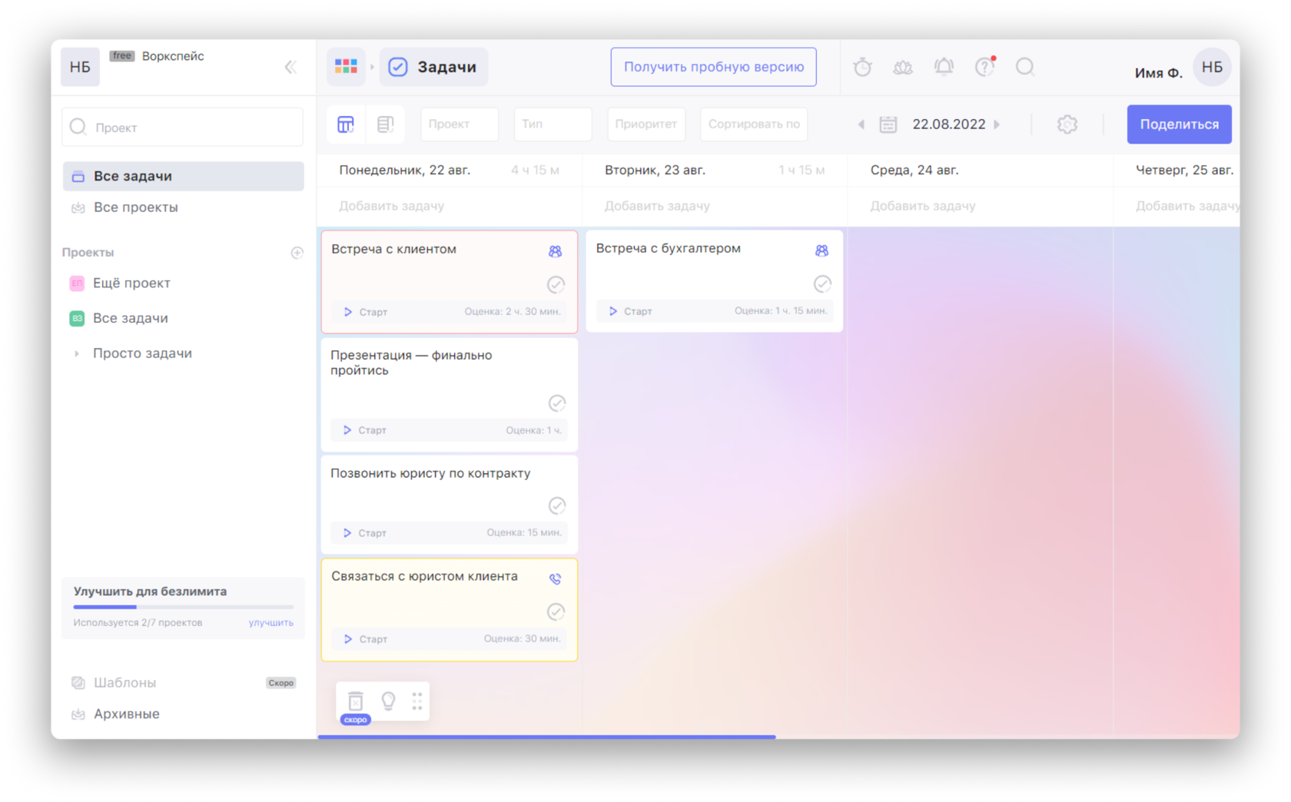Image resolution: width=1291 pixels, height=802 pixels.
Task: Expand the Просто задачи project tree
Action: tap(76, 354)
